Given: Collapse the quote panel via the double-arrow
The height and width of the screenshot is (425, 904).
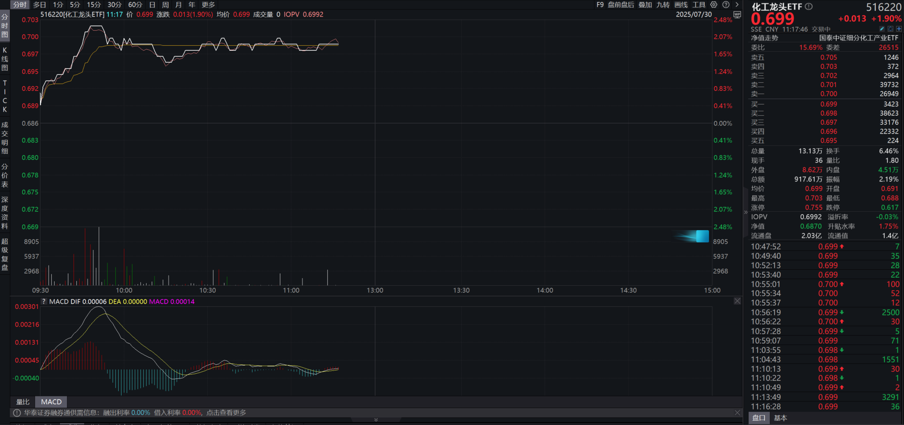Looking at the screenshot, I should (745, 212).
